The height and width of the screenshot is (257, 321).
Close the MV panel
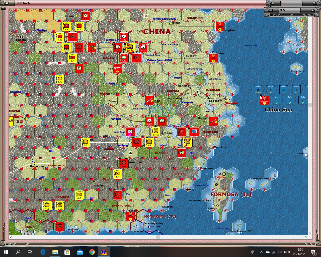point(312,11)
